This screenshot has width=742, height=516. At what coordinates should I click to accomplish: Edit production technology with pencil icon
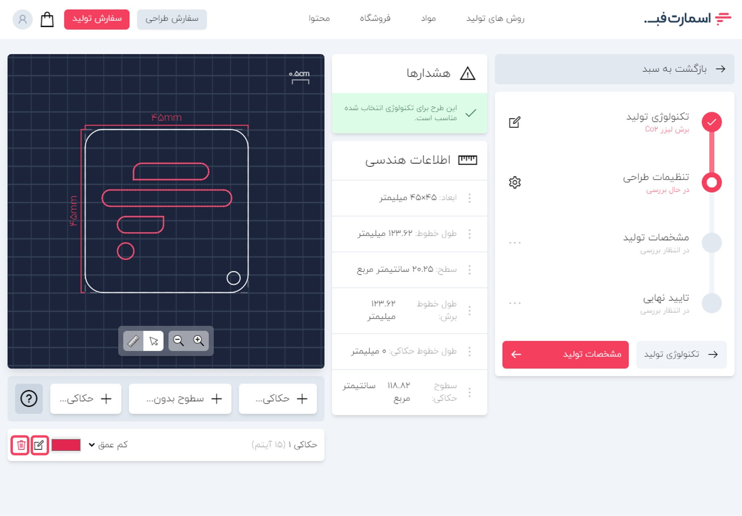(515, 122)
